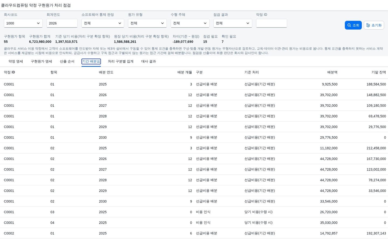Click the 항목 column header

54,72
